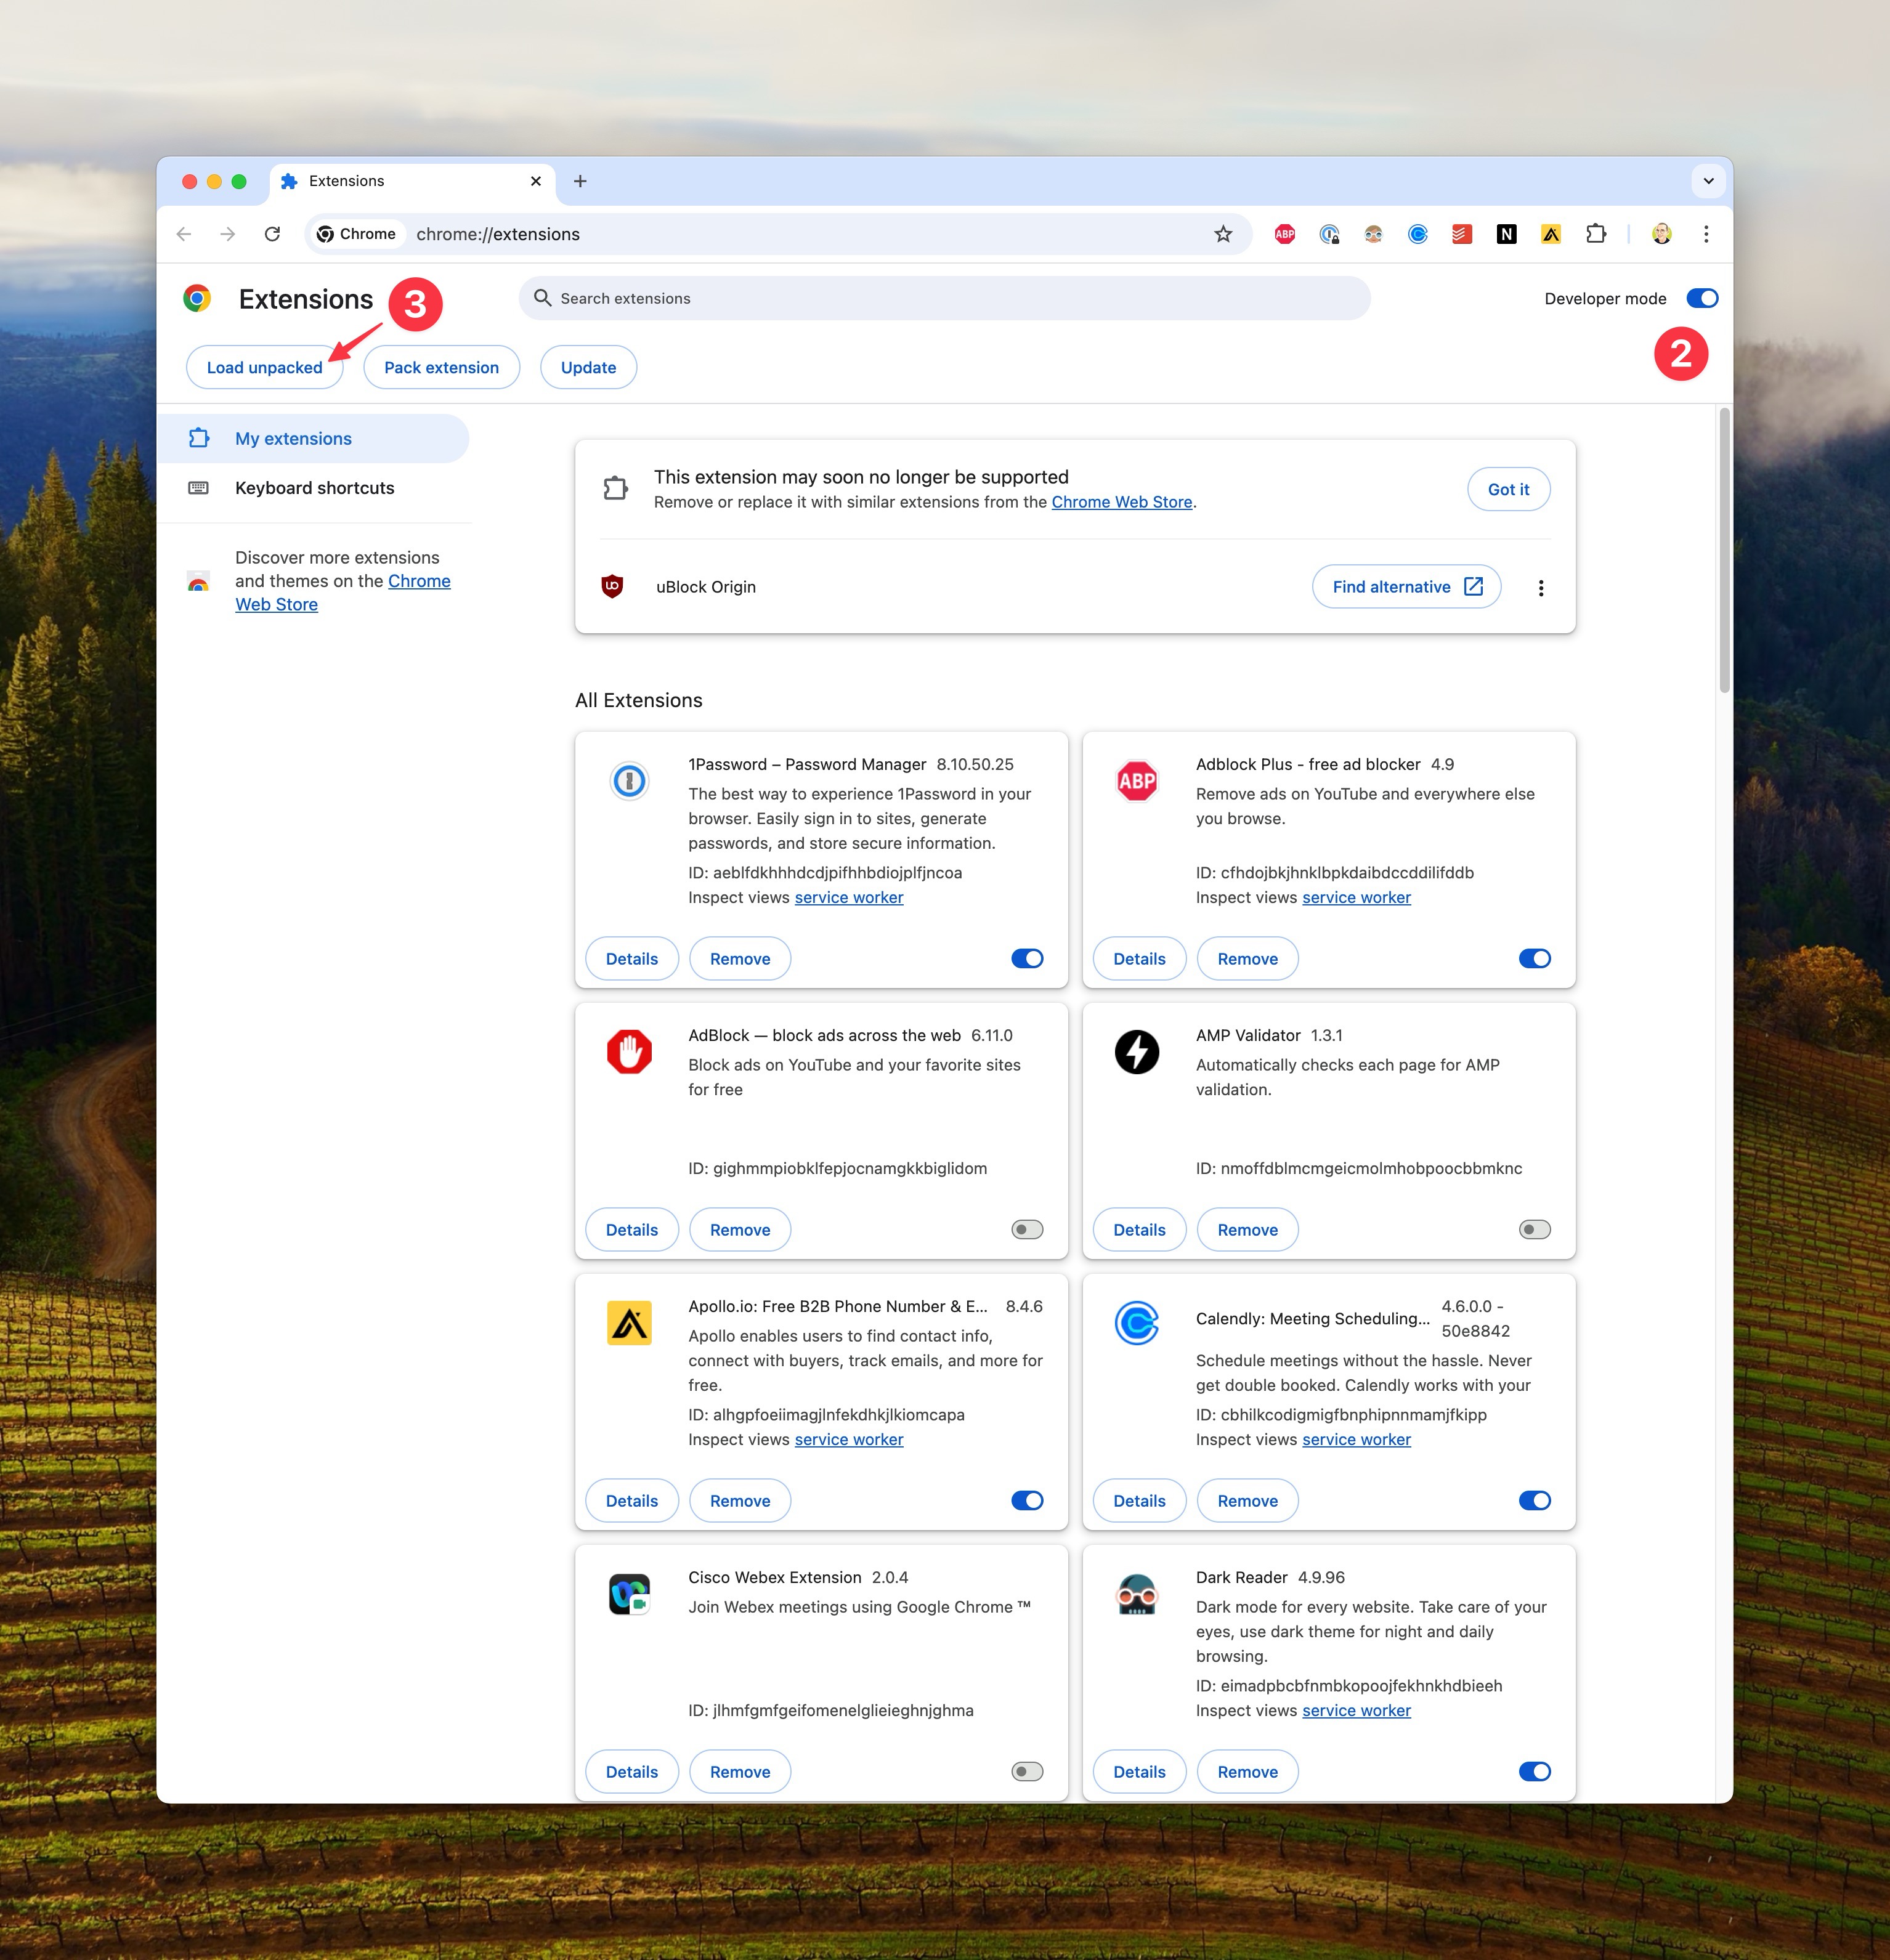Image resolution: width=1890 pixels, height=1960 pixels.
Task: Click the uBlock Origin shield icon
Action: coord(612,587)
